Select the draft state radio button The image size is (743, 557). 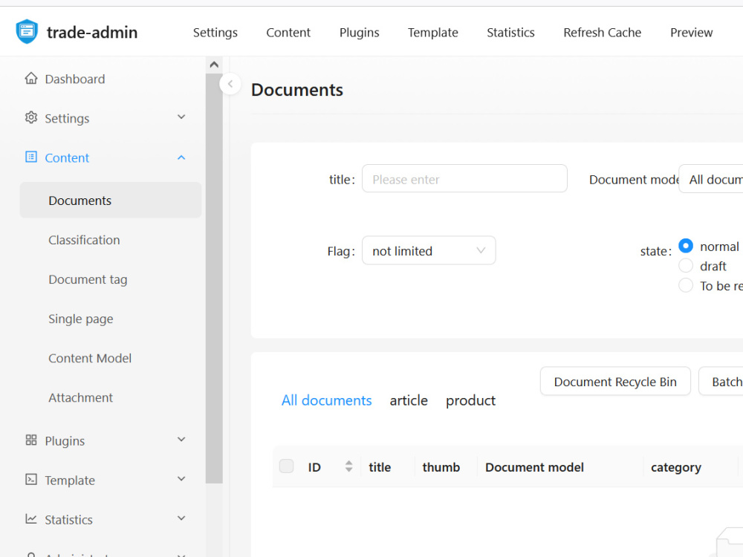tap(686, 266)
